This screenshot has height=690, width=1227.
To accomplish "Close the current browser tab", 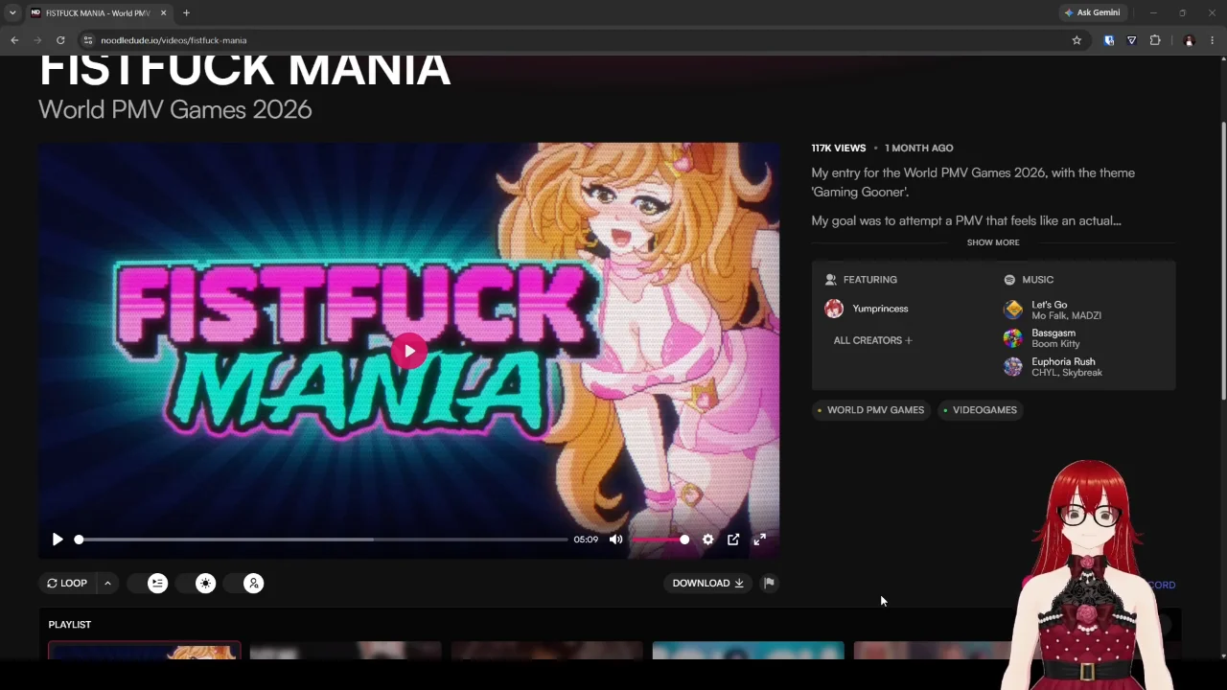I will point(163,12).
